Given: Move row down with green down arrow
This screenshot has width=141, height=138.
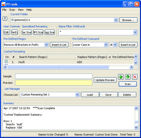Looking at the screenshot, I should tap(128, 77).
